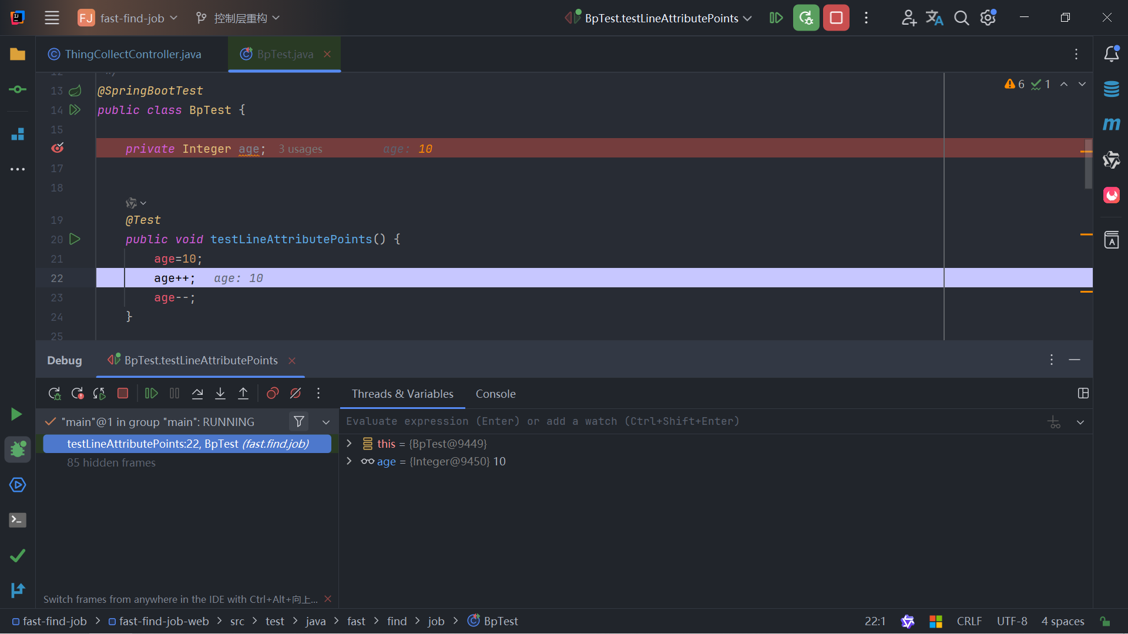Toggle Mute Breakpoints

[296, 394]
